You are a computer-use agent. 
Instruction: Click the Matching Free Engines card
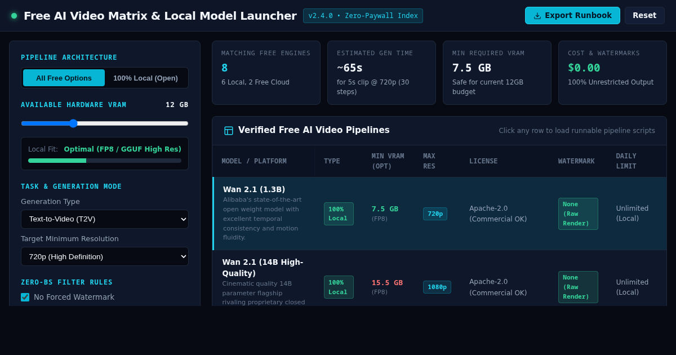[266, 73]
